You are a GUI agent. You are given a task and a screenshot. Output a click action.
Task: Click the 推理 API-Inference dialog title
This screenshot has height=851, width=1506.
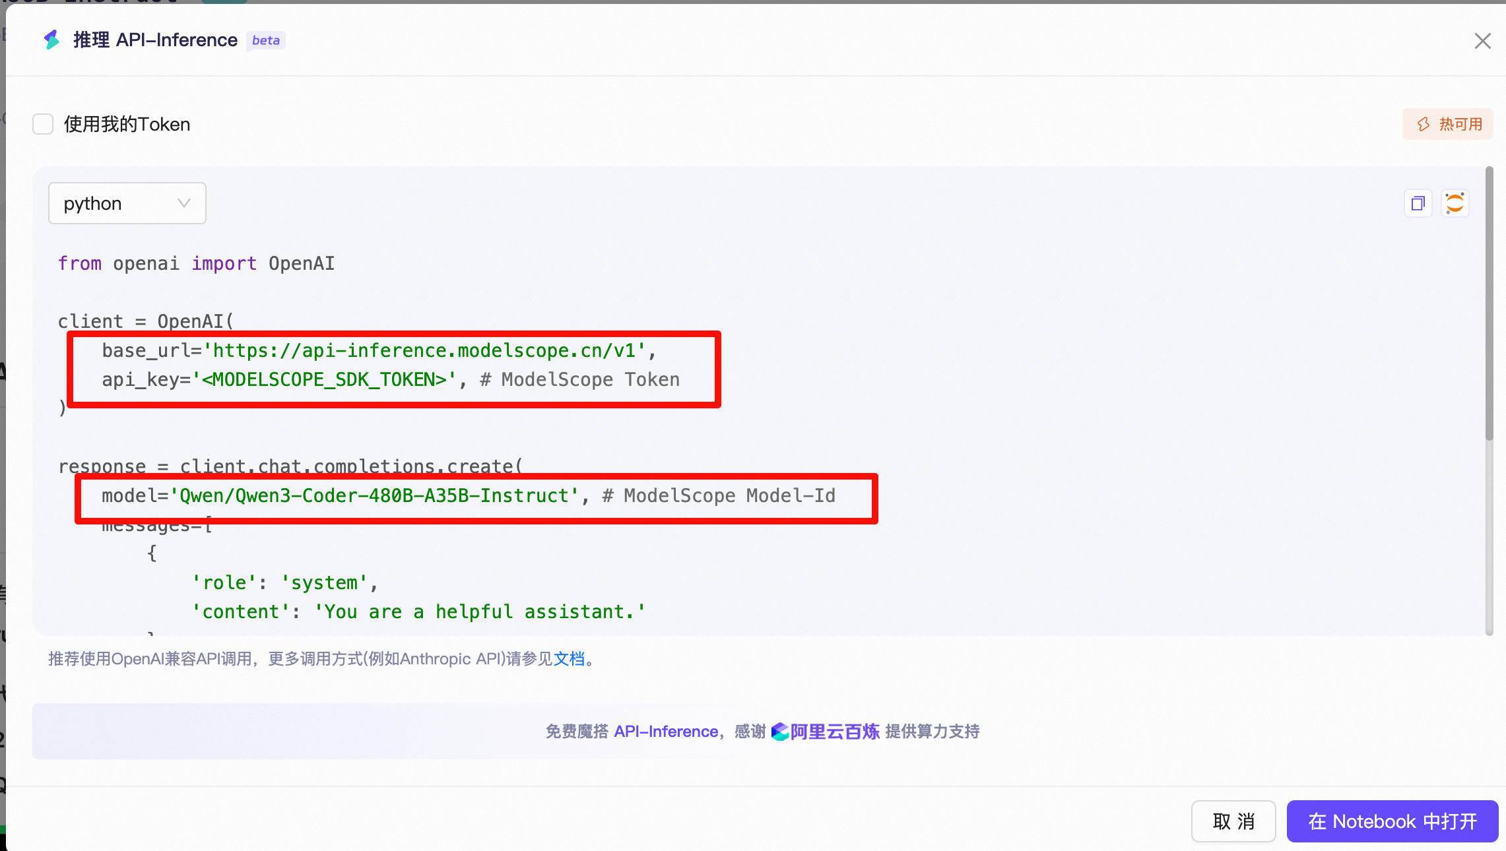coord(155,40)
